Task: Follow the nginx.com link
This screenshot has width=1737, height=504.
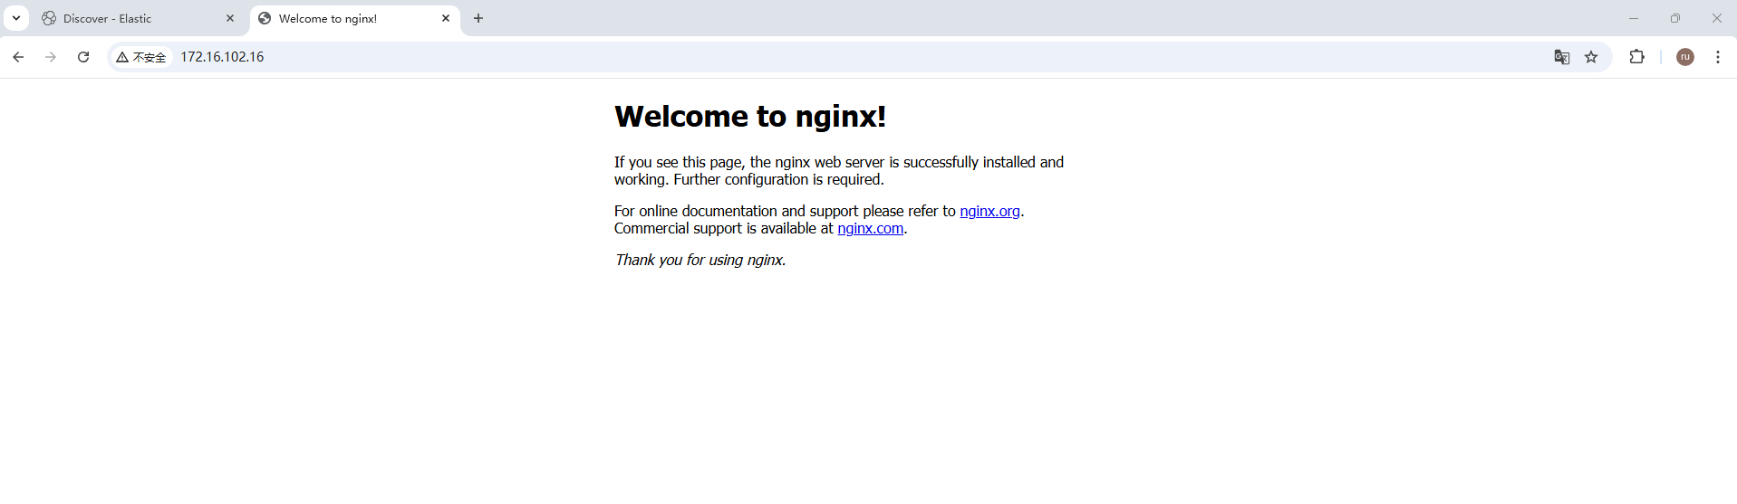Action: pyautogui.click(x=870, y=228)
